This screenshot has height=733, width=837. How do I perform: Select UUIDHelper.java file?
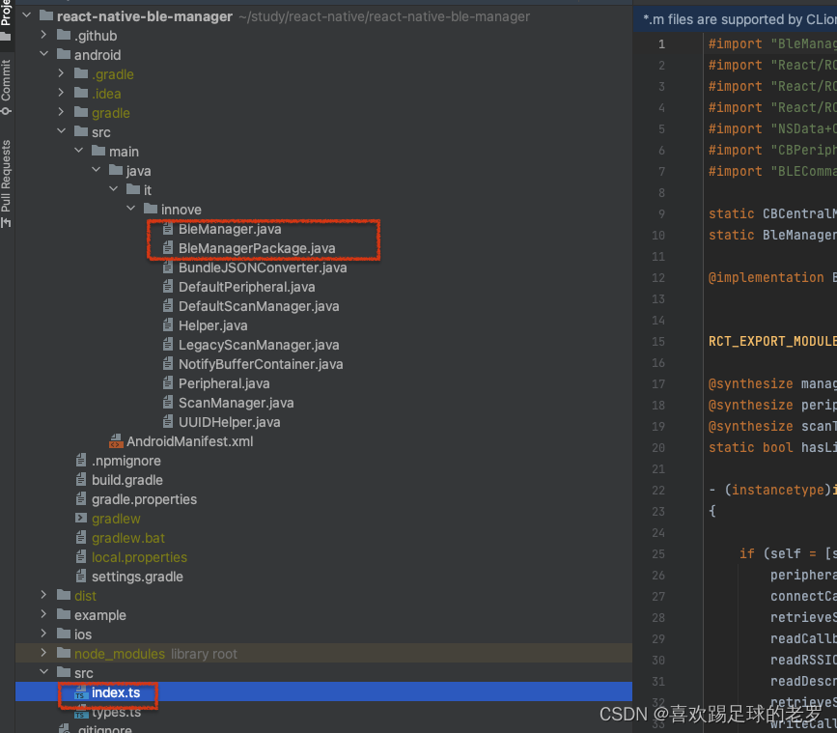229,422
